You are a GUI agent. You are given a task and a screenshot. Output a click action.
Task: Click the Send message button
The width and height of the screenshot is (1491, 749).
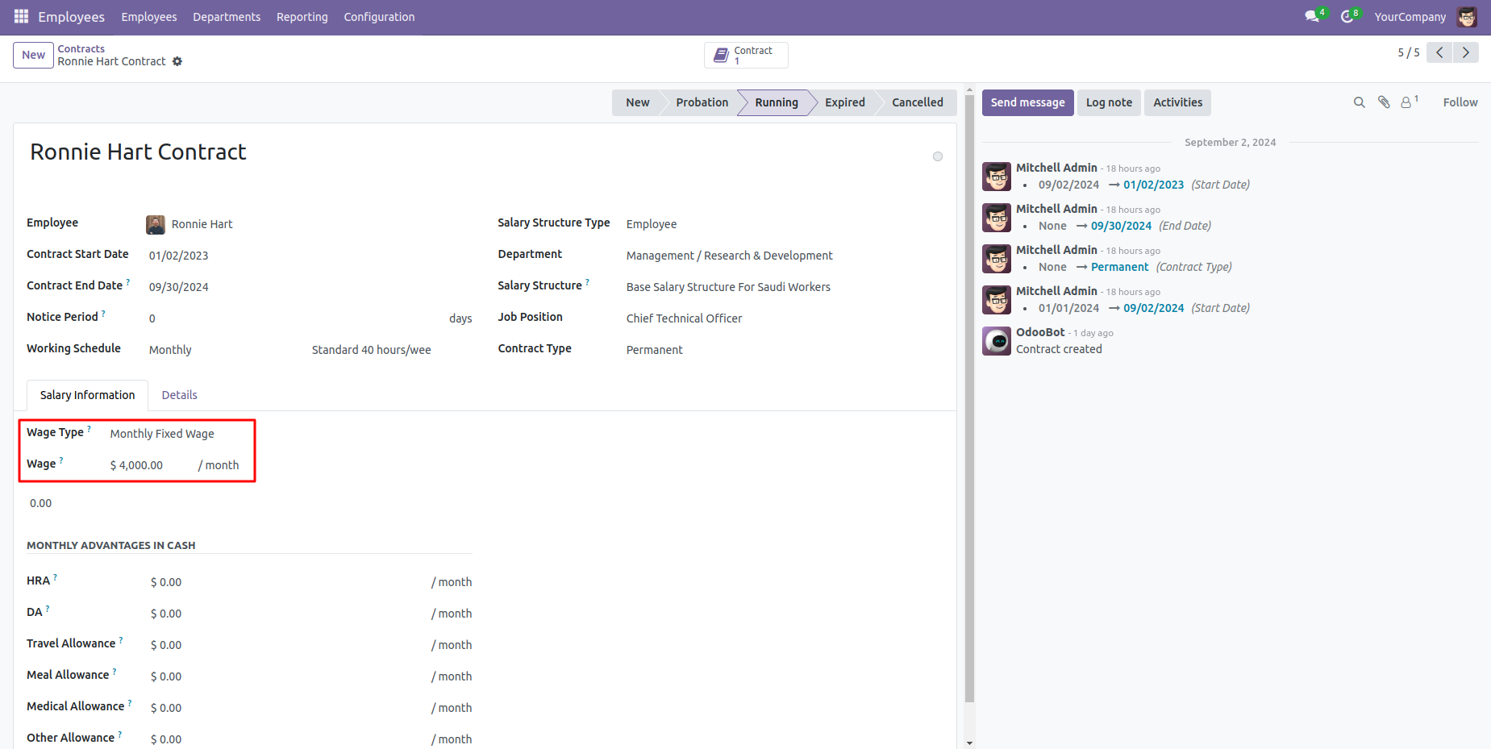click(1027, 102)
